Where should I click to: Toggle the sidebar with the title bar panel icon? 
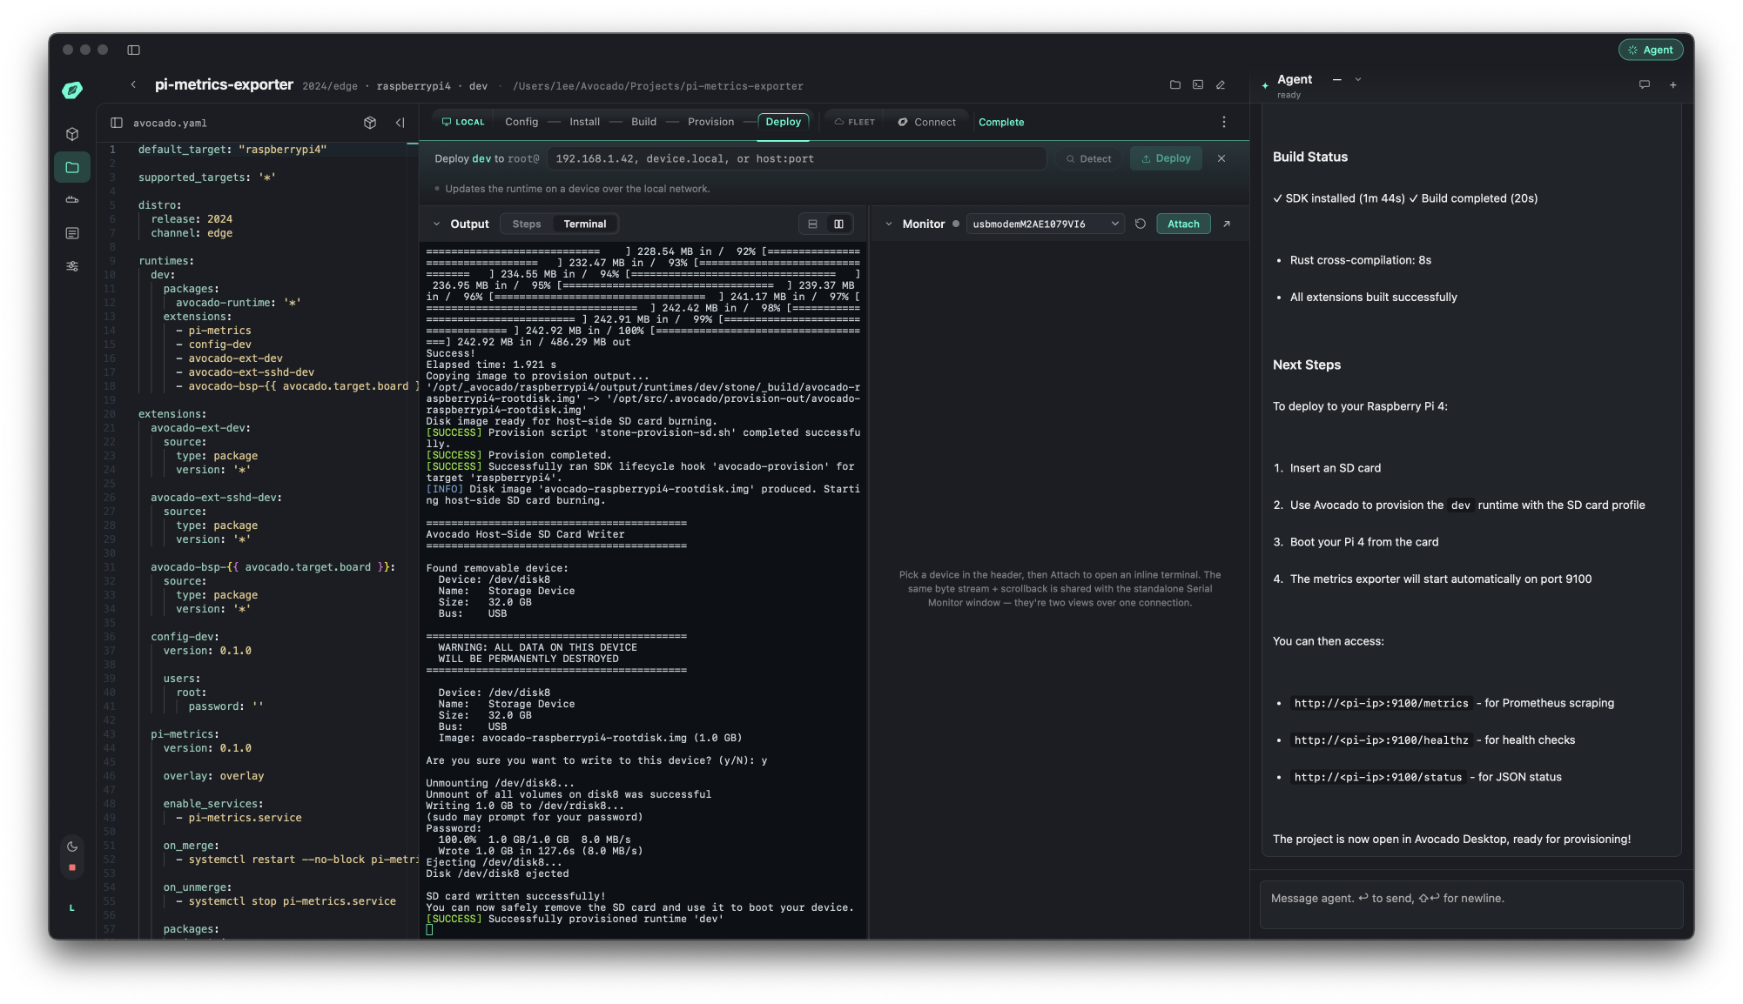coord(133,50)
